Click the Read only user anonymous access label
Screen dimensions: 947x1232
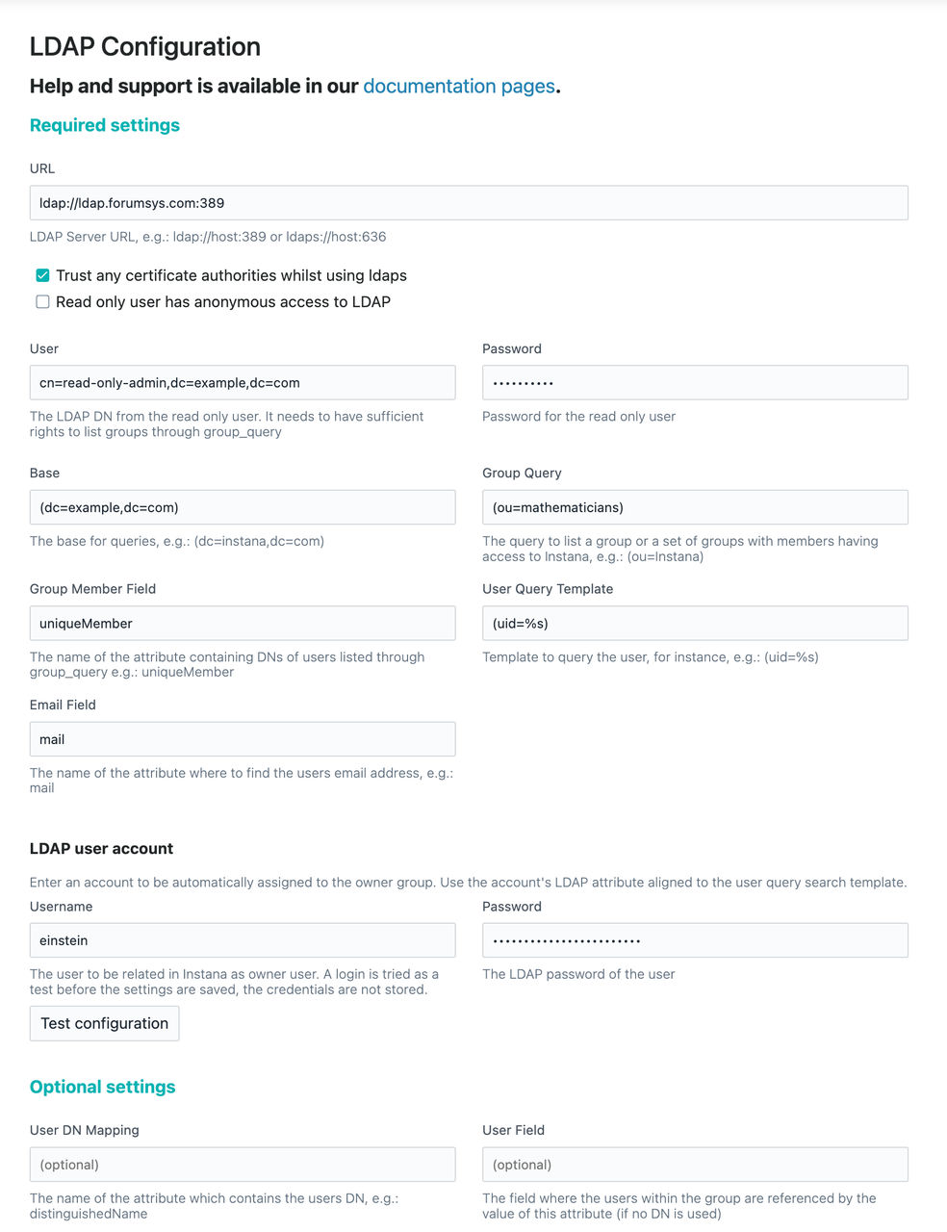pyautogui.click(x=223, y=301)
